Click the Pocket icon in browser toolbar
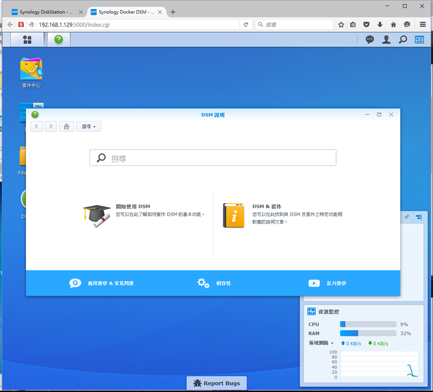The image size is (433, 392). (366, 24)
